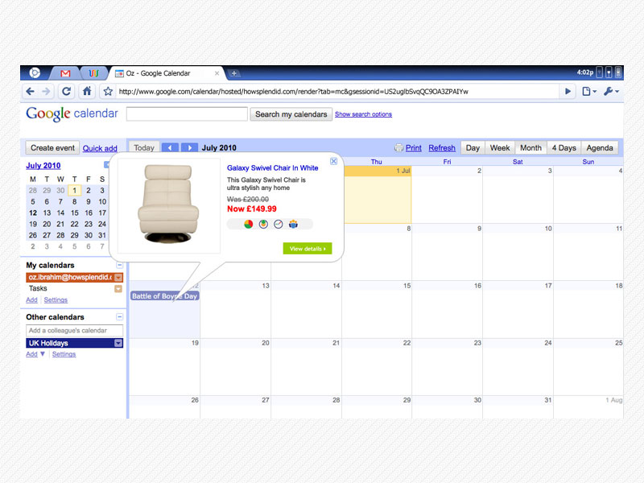
Task: Select 1 in the mini calendar
Action: click(x=74, y=191)
